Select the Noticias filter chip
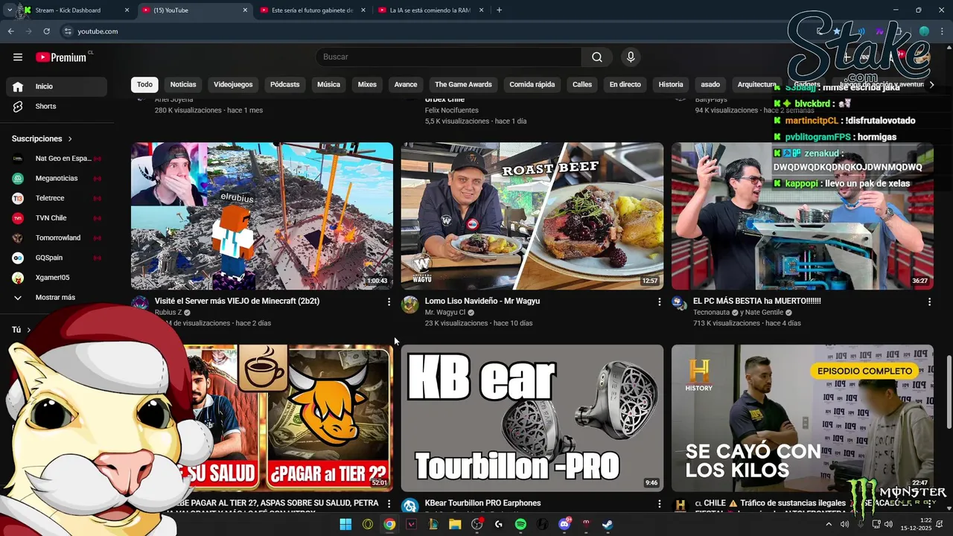This screenshot has height=536, width=953. [183, 85]
